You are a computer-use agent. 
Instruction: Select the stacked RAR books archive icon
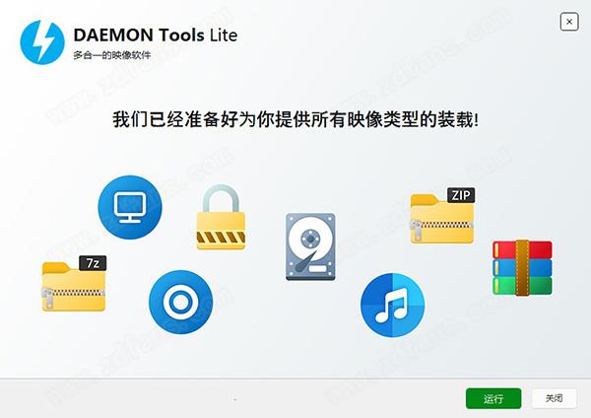[x=522, y=267]
